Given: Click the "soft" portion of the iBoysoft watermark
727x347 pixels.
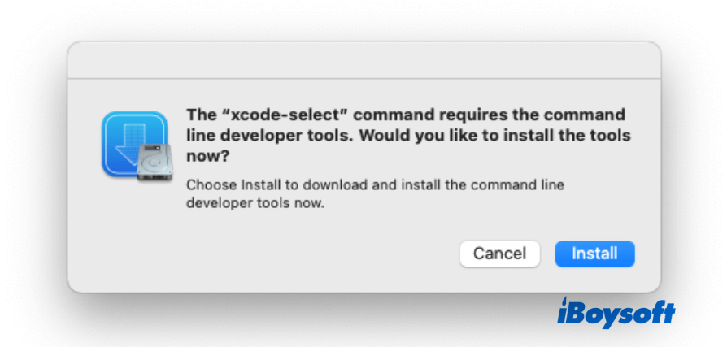Looking at the screenshot, I should click(x=650, y=313).
